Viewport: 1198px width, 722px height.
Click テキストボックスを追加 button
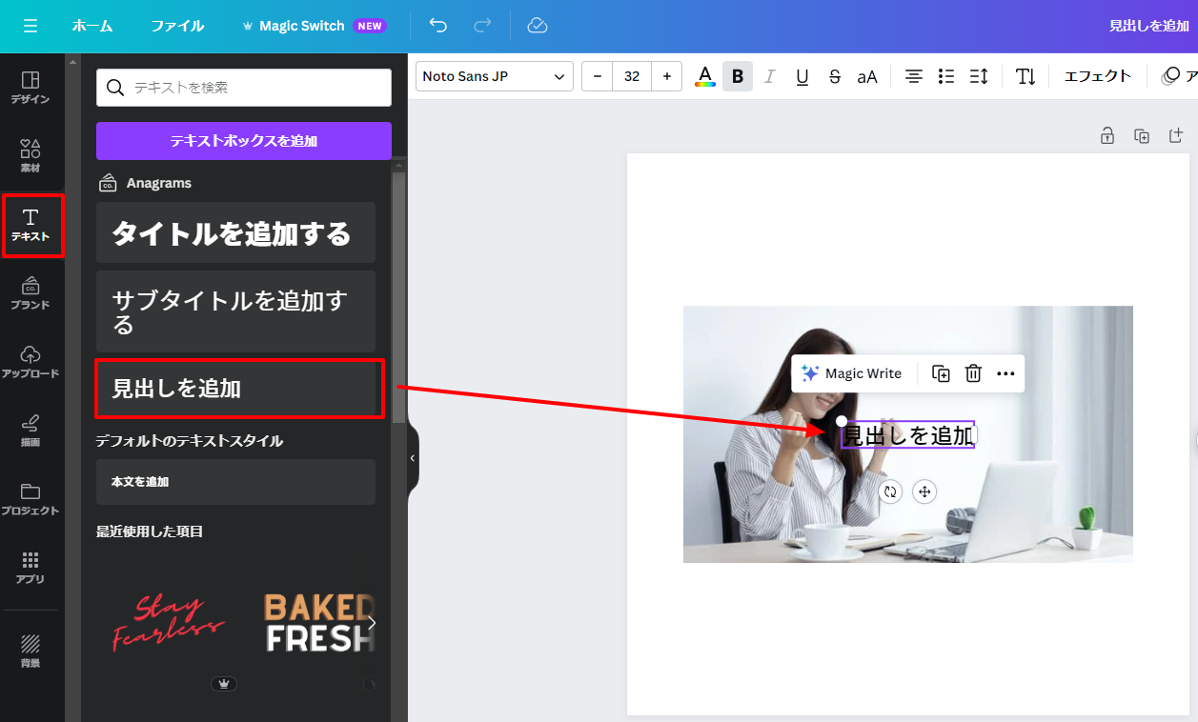(x=243, y=141)
